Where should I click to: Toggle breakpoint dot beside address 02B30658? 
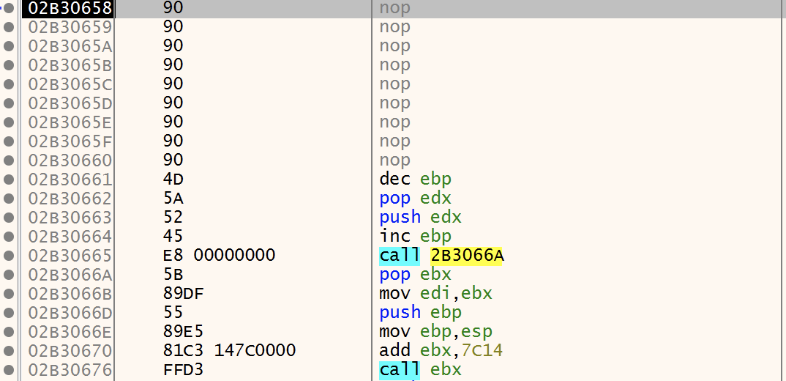(10, 8)
